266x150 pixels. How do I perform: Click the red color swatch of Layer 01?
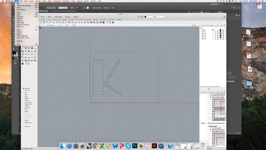click(220, 32)
